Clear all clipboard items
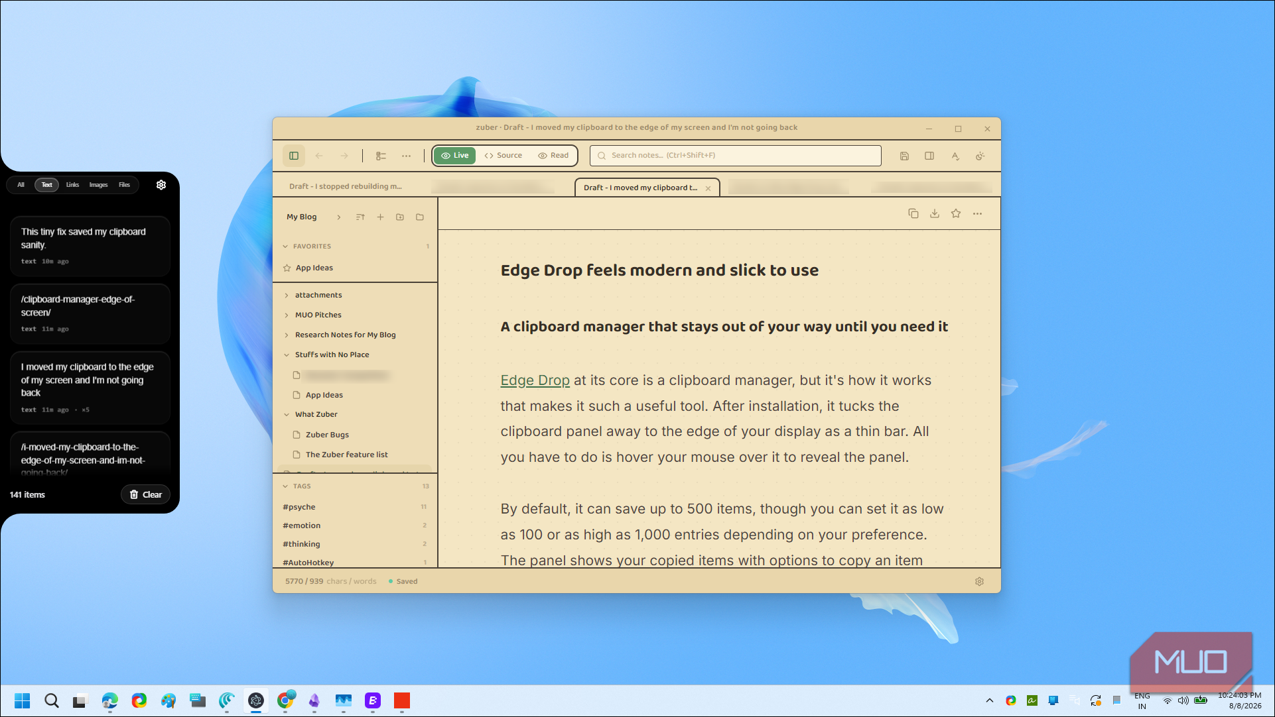This screenshot has height=717, width=1275. click(x=145, y=494)
